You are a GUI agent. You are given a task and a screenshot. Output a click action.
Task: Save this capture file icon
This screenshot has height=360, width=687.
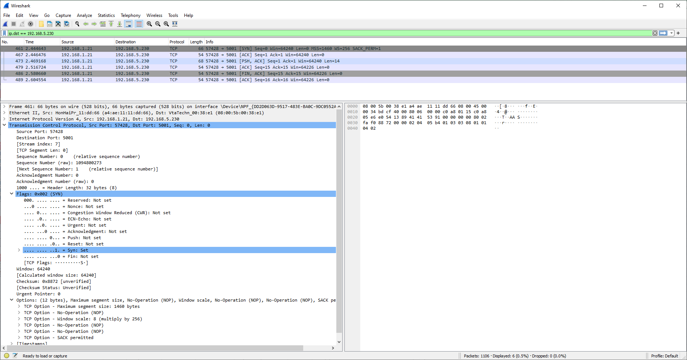click(50, 24)
